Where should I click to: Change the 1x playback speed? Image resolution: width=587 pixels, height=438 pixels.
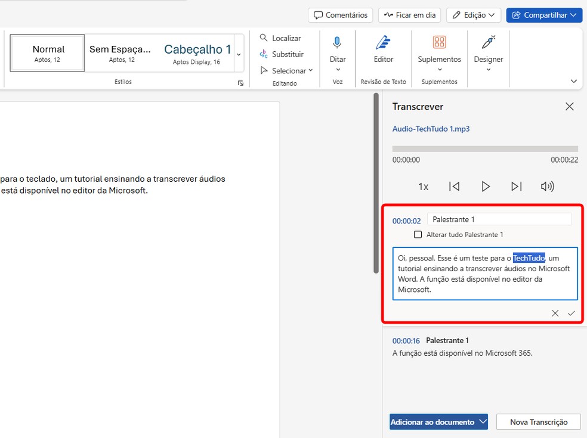[423, 187]
